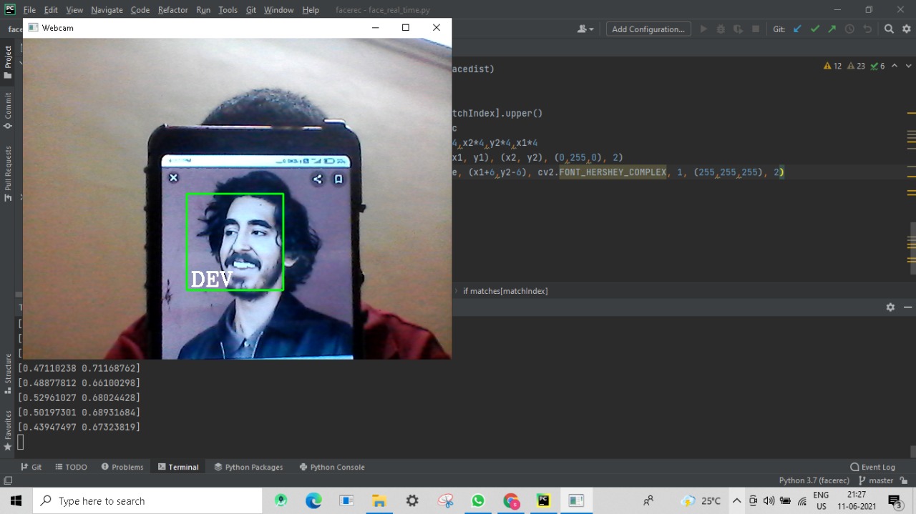The image size is (916, 514).
Task: Click the Stop square icon
Action: tap(756, 29)
